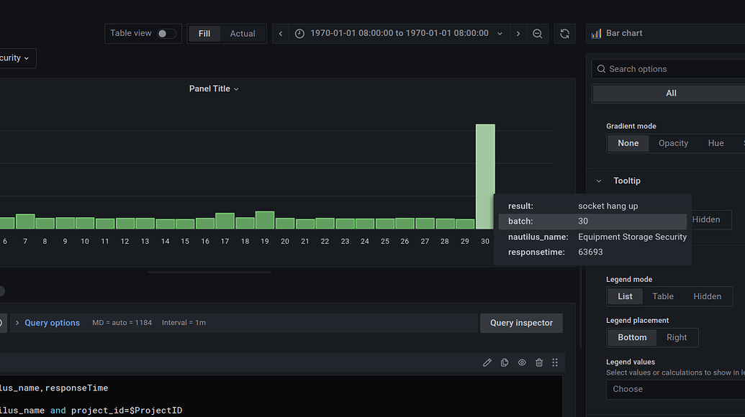Image resolution: width=745 pixels, height=417 pixels.
Task: Open the Bar chart visualization picker
Action: pos(633,33)
